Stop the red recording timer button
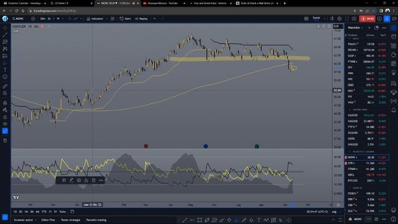Image resolution: width=398 pixels, height=224 pixels. click(368, 19)
